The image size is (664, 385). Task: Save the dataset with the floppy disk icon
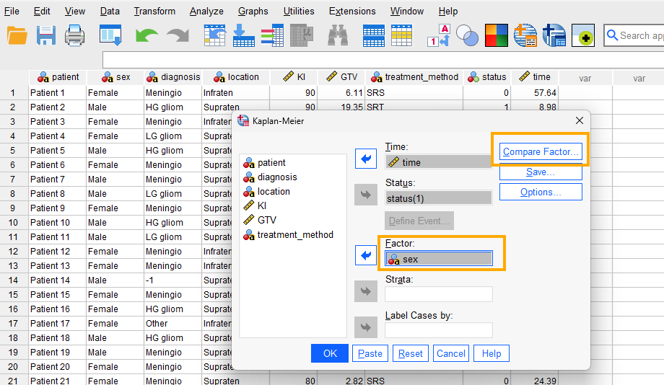point(46,35)
